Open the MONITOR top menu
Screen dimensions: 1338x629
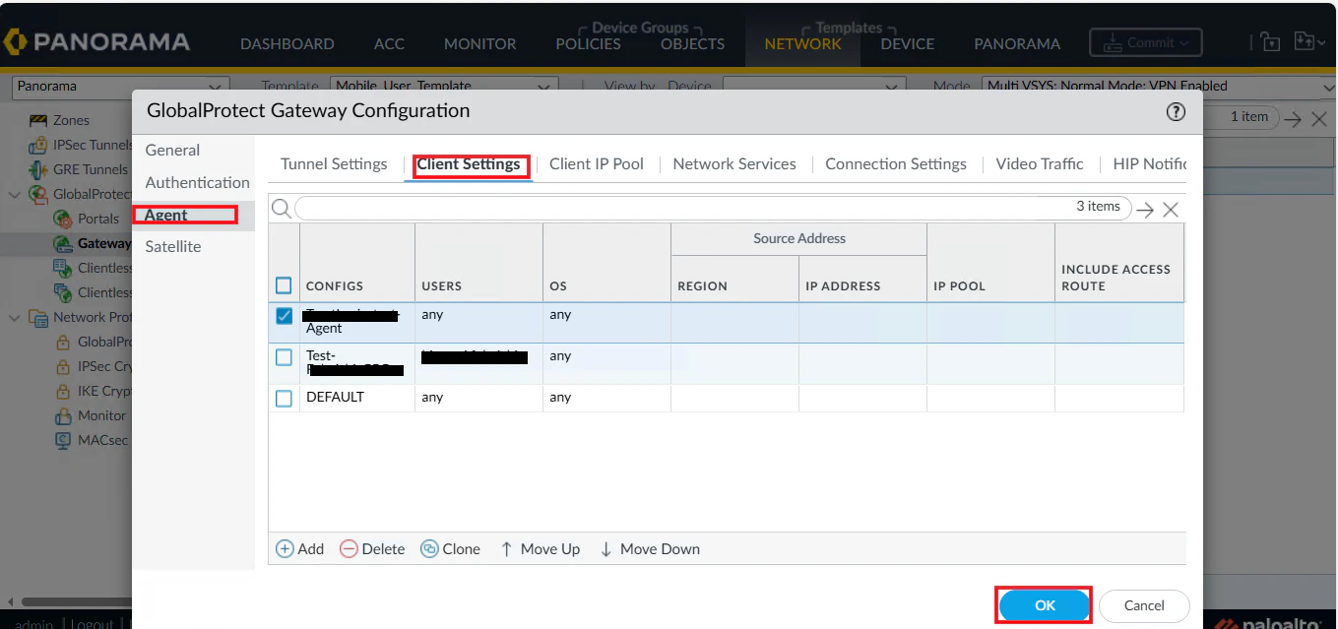tap(480, 44)
